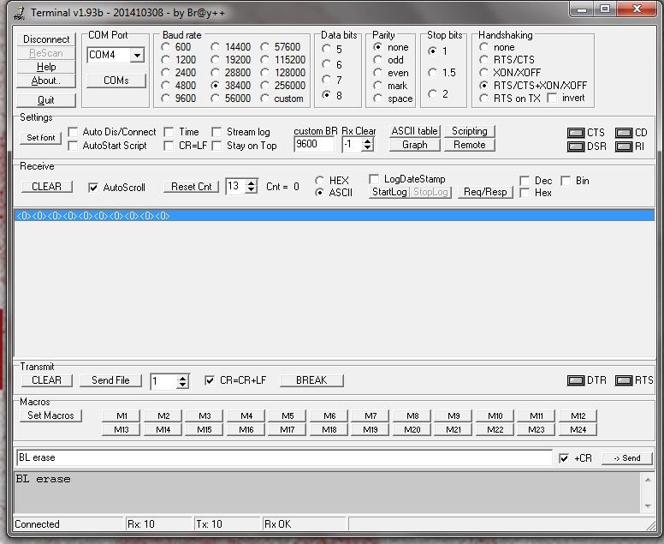Increase the receive counter spinner
This screenshot has width=664, height=544.
(252, 183)
